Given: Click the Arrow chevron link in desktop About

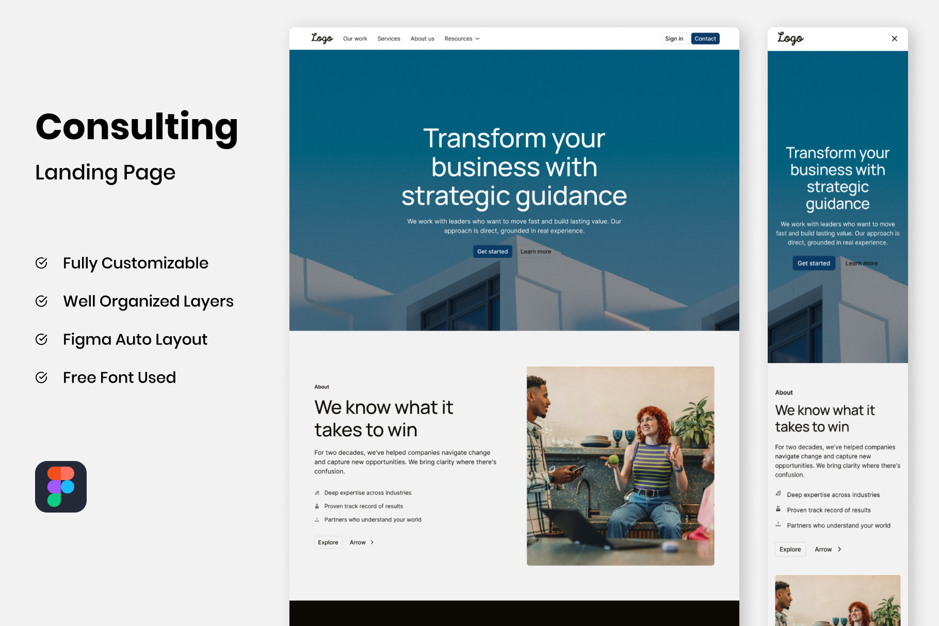Looking at the screenshot, I should point(362,542).
